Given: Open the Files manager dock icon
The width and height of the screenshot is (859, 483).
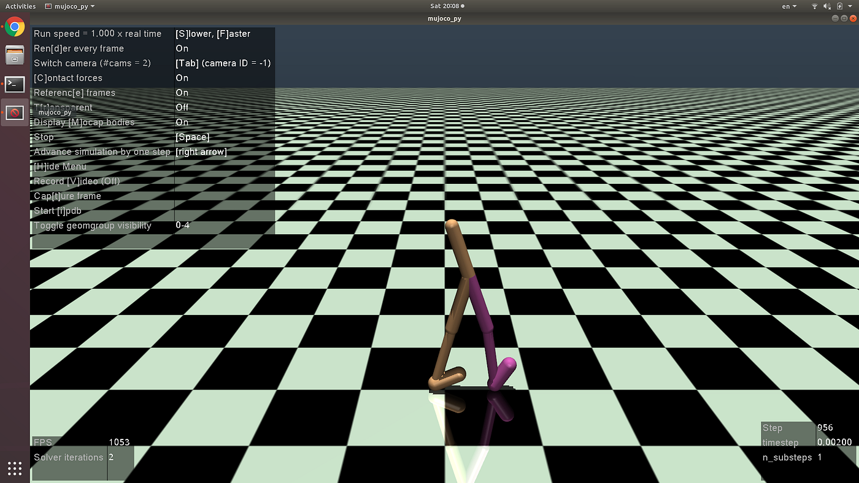Looking at the screenshot, I should pyautogui.click(x=15, y=55).
